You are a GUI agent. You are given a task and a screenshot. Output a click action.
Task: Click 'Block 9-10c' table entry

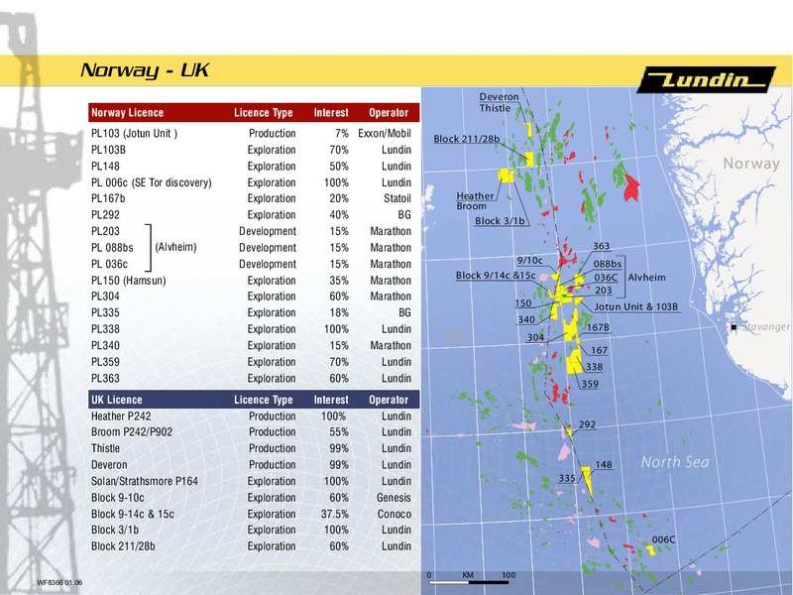point(117,498)
